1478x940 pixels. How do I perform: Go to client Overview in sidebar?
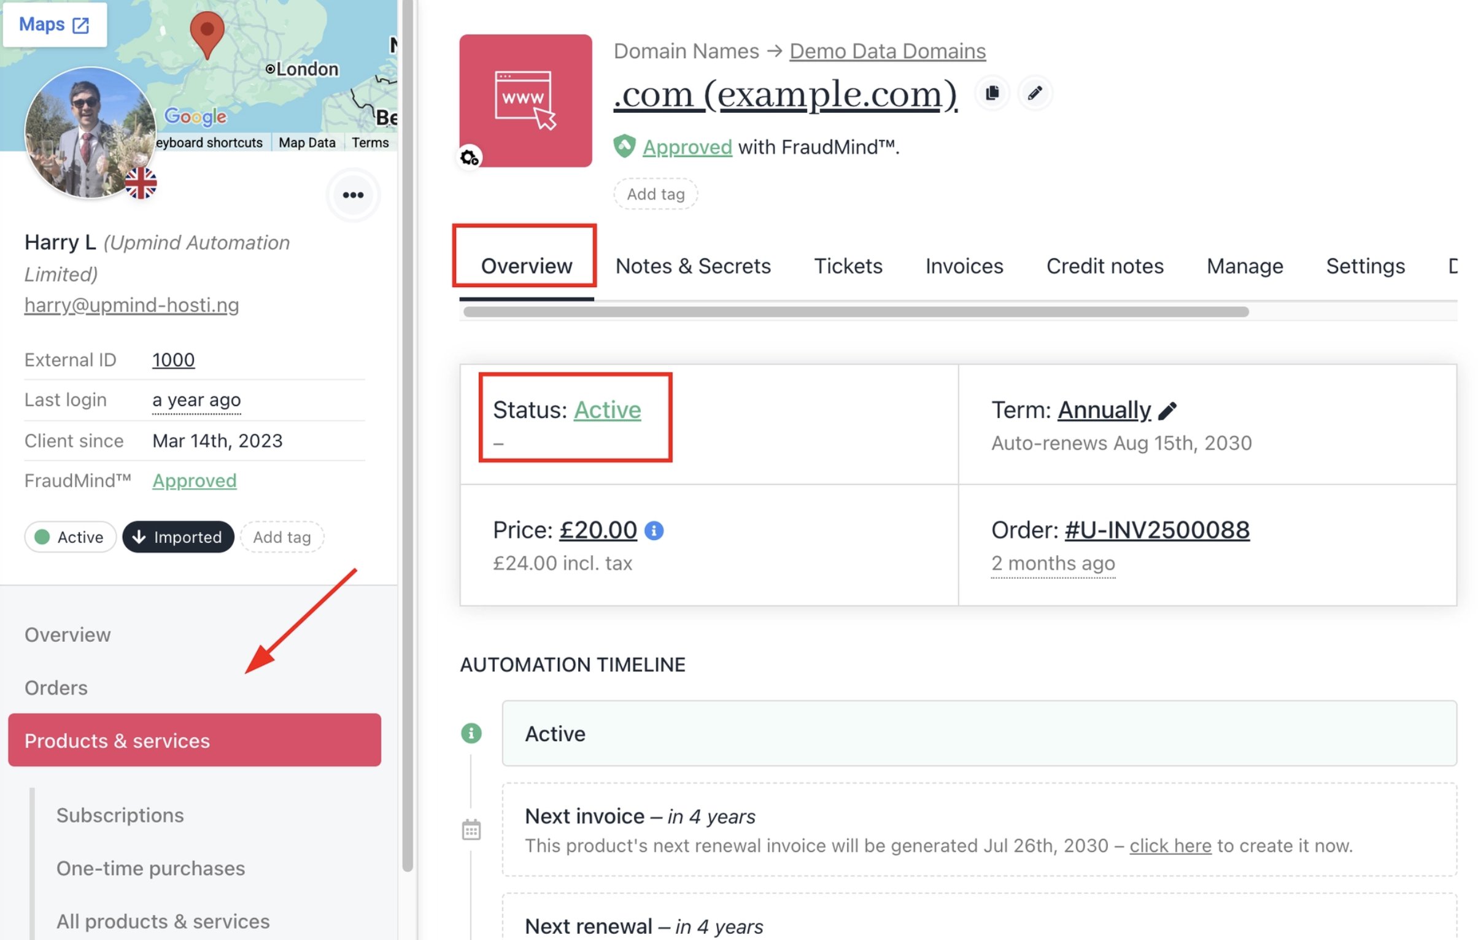click(68, 634)
